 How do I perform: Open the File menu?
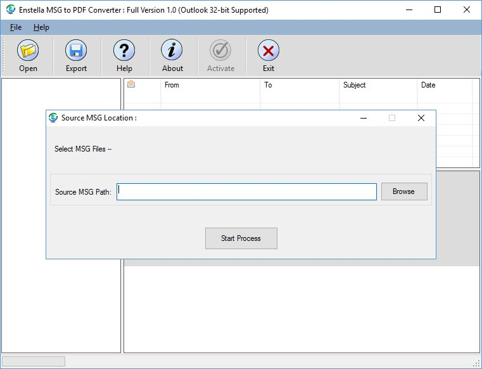coord(16,27)
